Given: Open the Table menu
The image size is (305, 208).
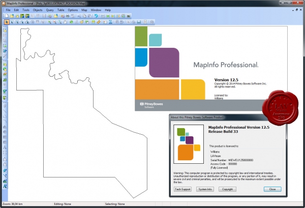Looking at the screenshot, I should tap(60, 10).
